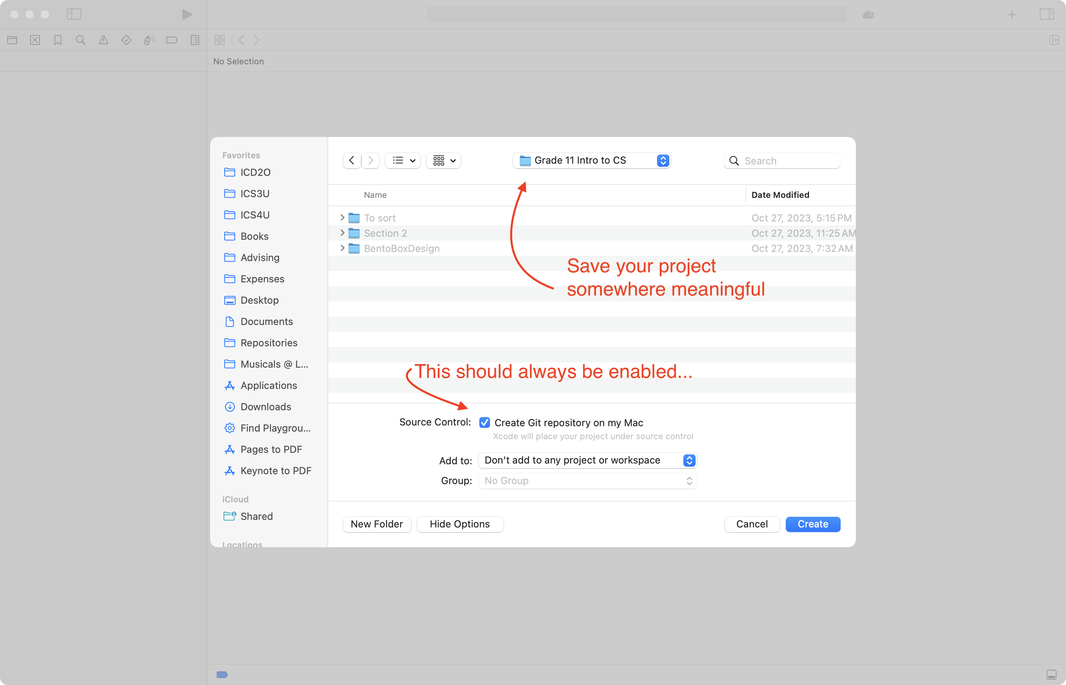Open the Downloads folder in sidebar
This screenshot has height=685, width=1066.
point(266,406)
